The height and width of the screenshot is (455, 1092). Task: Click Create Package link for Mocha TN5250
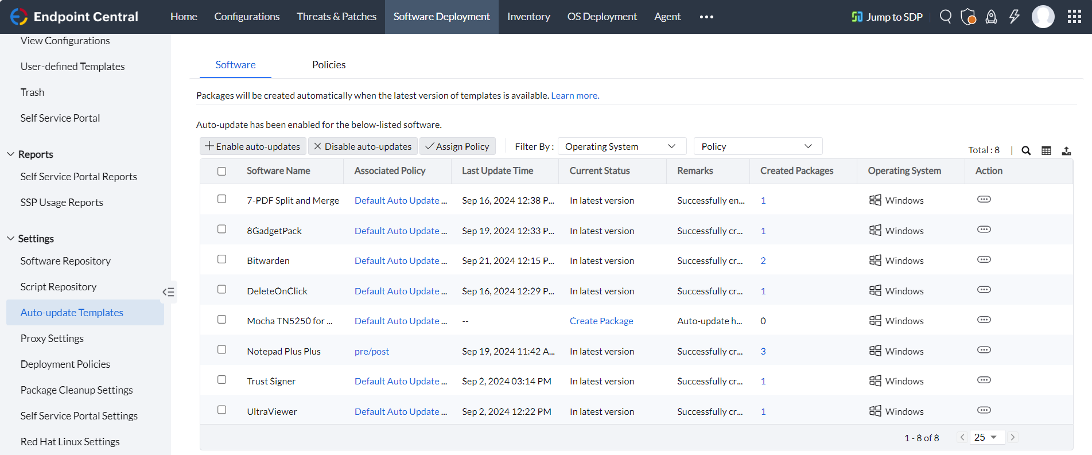(x=601, y=321)
